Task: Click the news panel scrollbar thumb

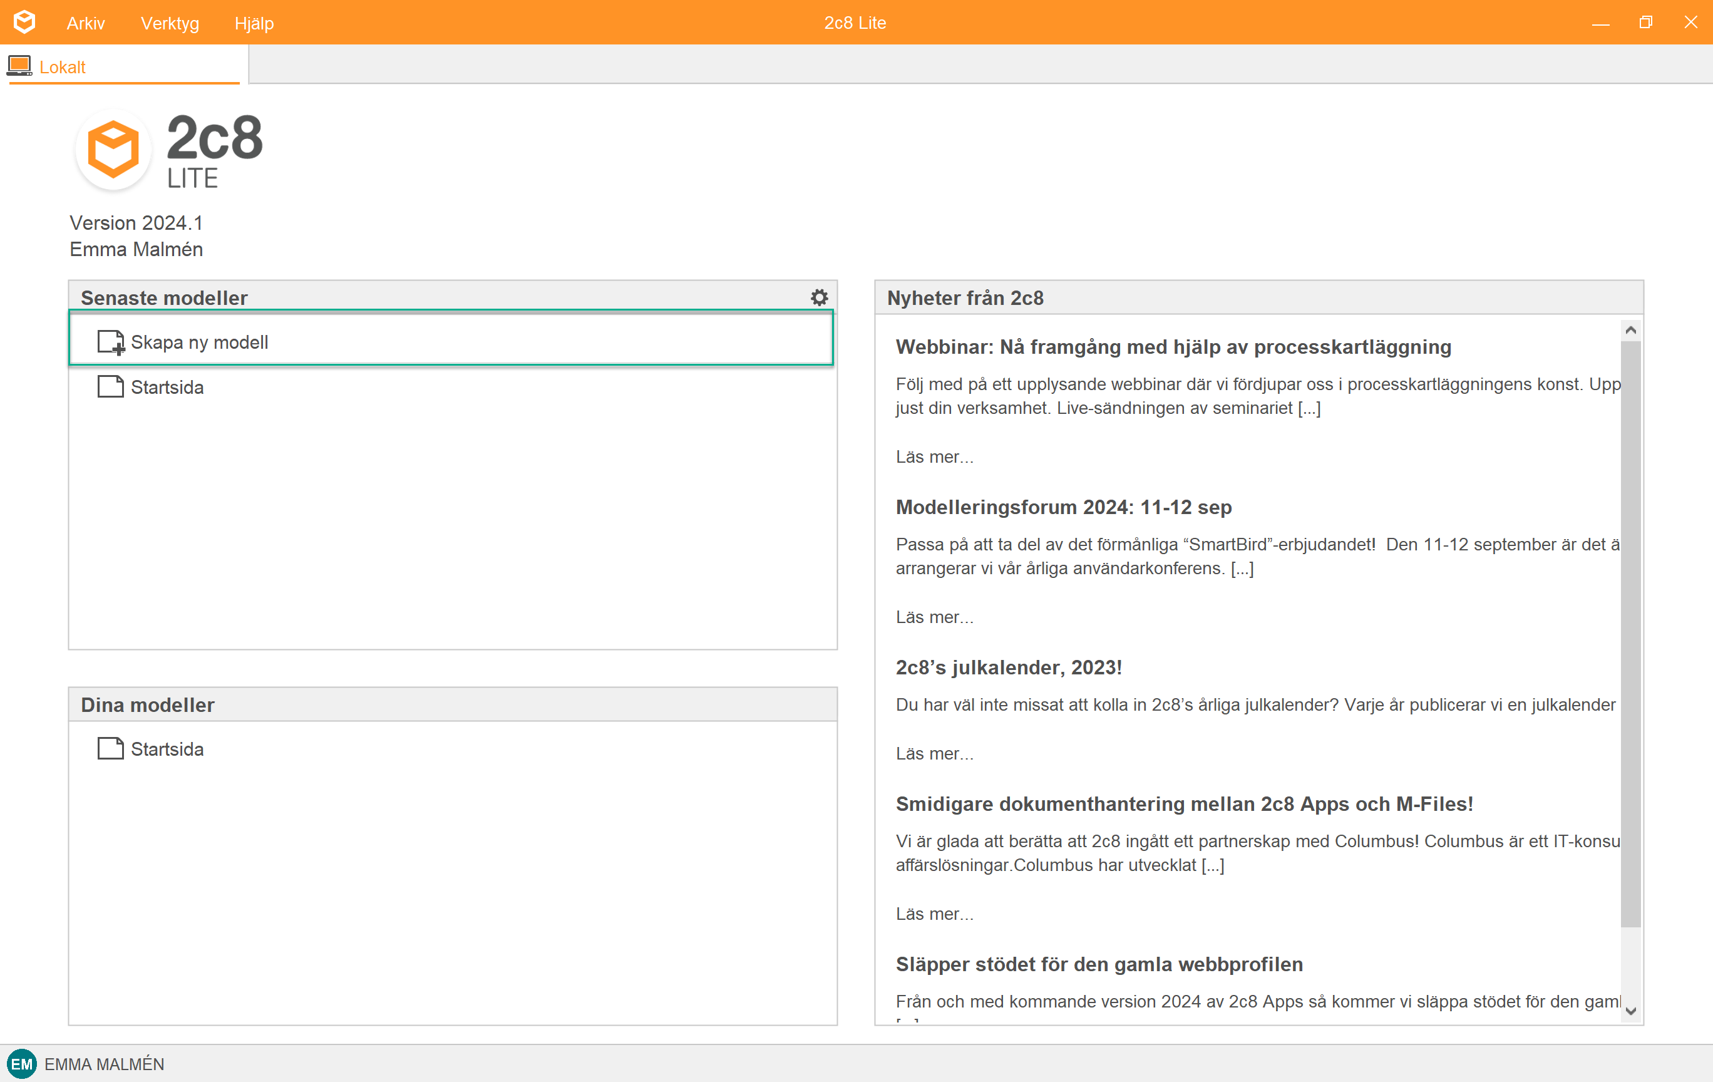Action: click(1630, 634)
